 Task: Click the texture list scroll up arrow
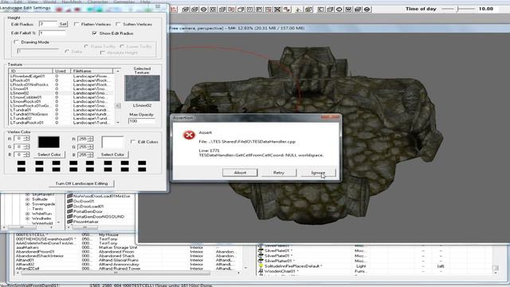click(x=118, y=71)
